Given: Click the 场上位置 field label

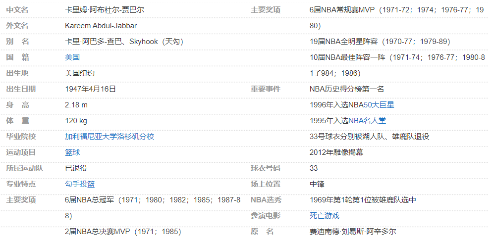Looking at the screenshot, I should 266,184.
